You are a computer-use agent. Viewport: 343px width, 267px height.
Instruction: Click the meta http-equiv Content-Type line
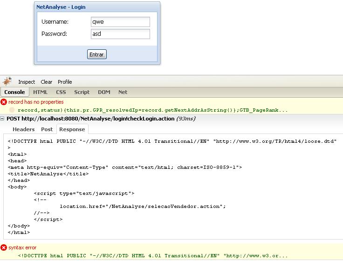click(125, 167)
